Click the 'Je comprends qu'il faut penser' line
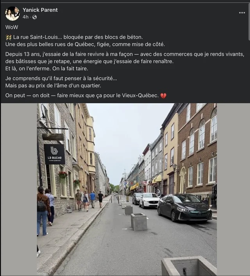 coord(61,78)
